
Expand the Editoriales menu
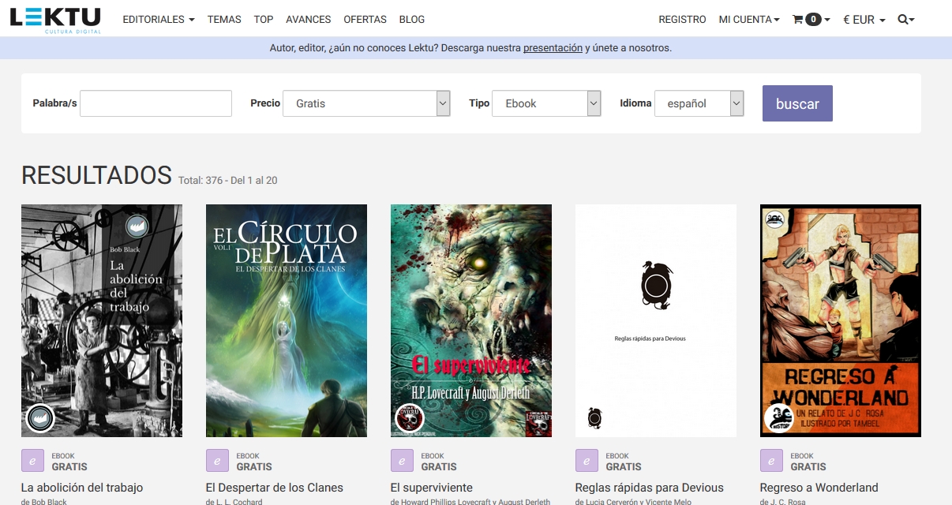pyautogui.click(x=159, y=20)
